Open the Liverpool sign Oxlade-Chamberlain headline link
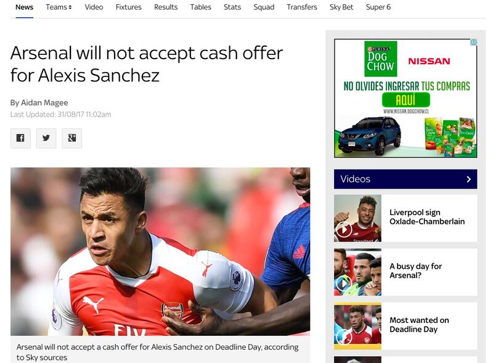This screenshot has width=493, height=363. coord(427,217)
